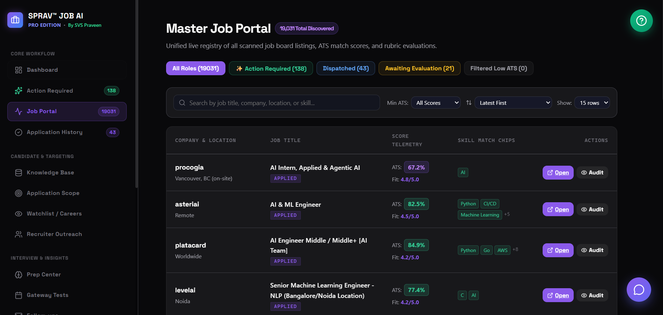This screenshot has height=315, width=663.
Task: Open the help question mark button
Action: (x=641, y=21)
